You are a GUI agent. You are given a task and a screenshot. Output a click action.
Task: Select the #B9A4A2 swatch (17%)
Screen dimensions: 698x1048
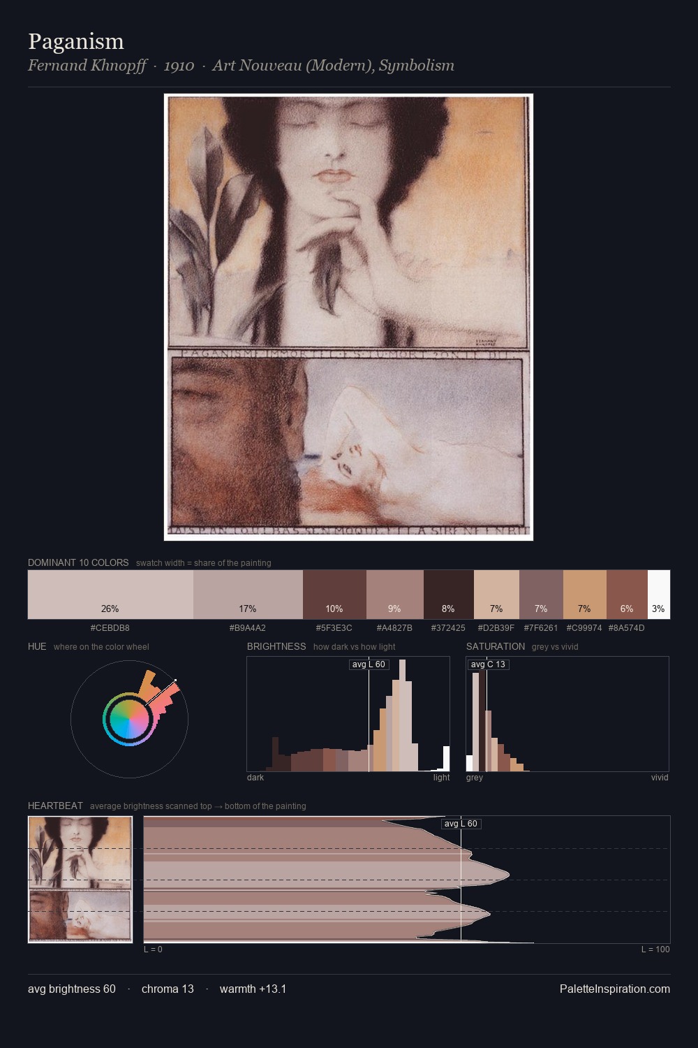coord(248,595)
